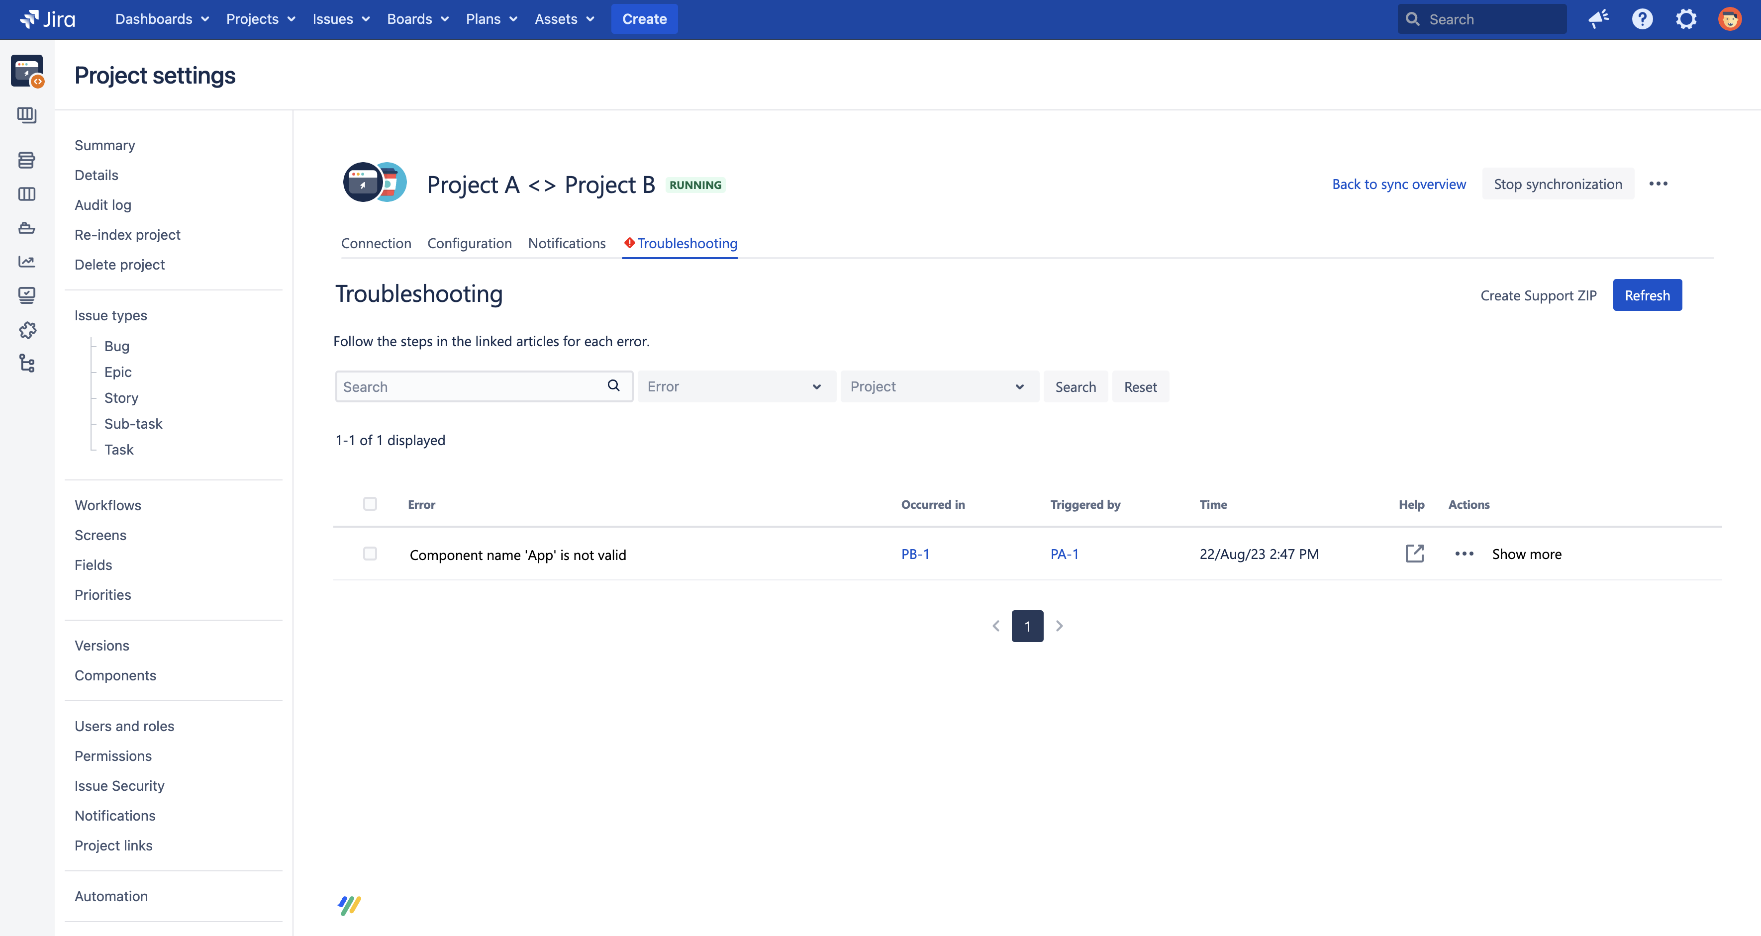Viewport: 1761px width, 936px height.
Task: Follow the Back to sync overview link
Action: (x=1399, y=185)
